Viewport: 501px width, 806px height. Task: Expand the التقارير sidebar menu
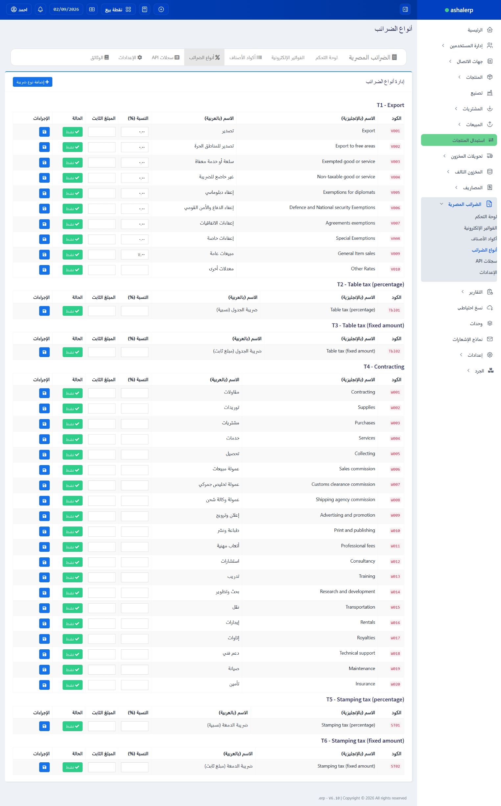[x=475, y=292]
